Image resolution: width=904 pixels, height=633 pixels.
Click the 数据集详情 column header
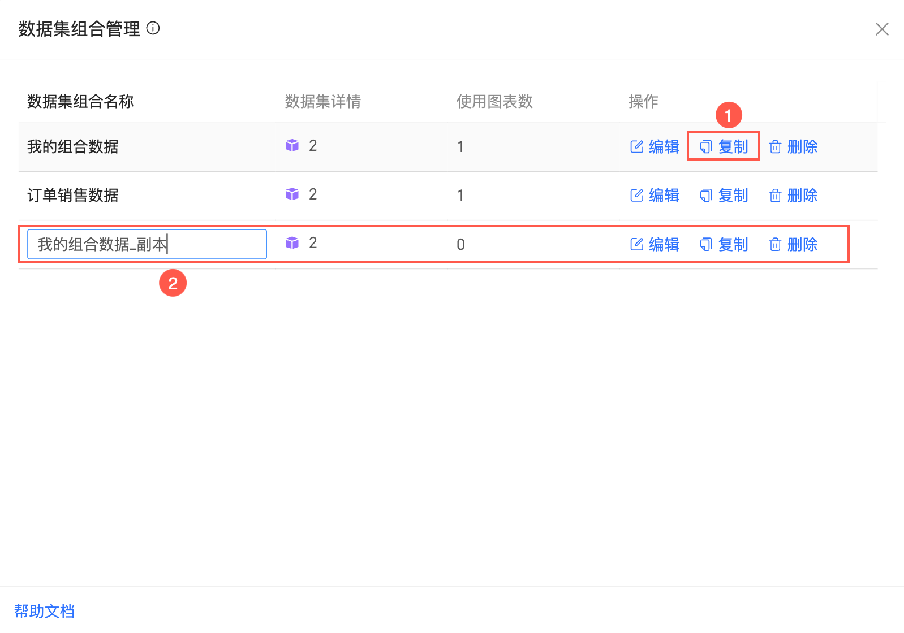pos(323,102)
